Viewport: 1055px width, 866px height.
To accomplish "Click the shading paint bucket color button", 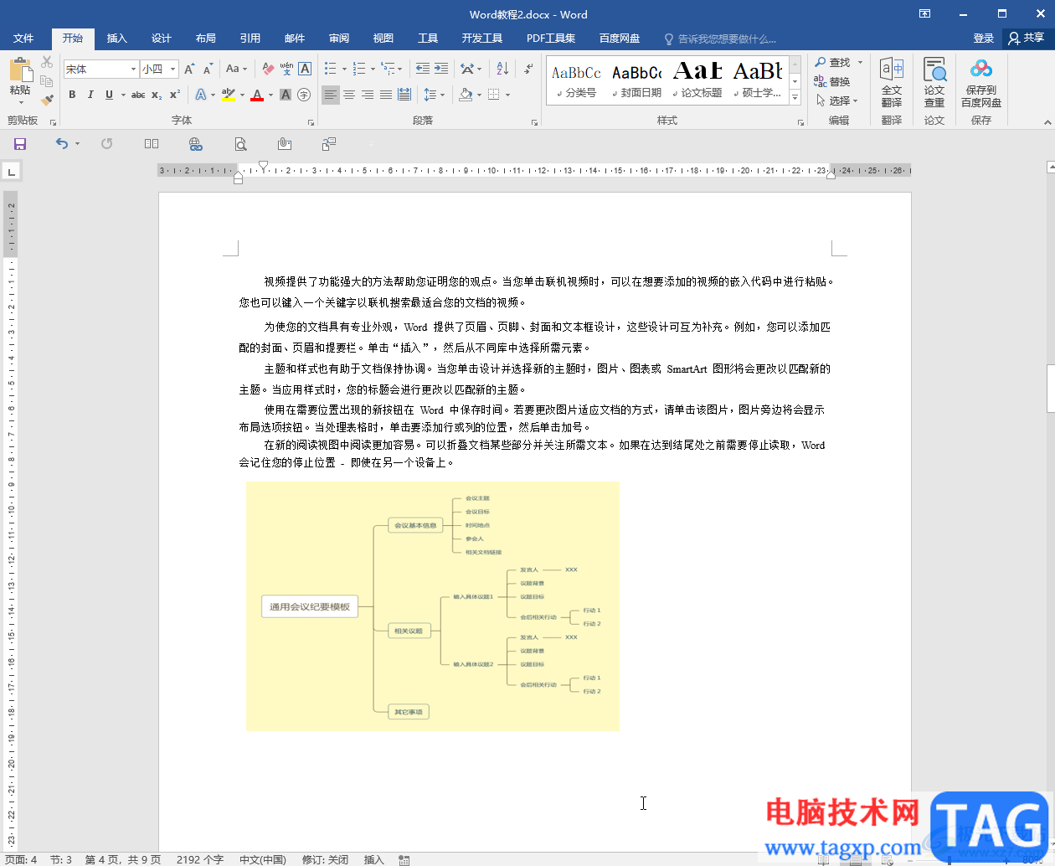I will click(466, 95).
